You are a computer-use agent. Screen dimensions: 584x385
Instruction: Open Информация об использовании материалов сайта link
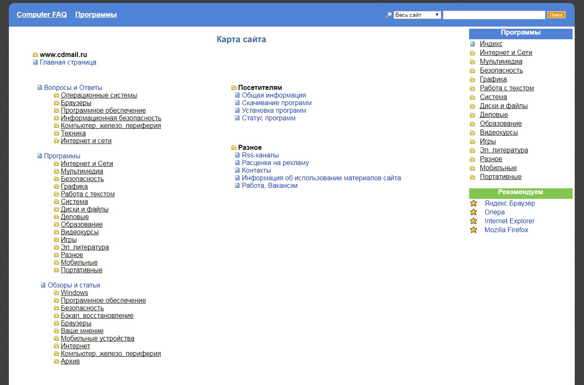[x=321, y=178]
